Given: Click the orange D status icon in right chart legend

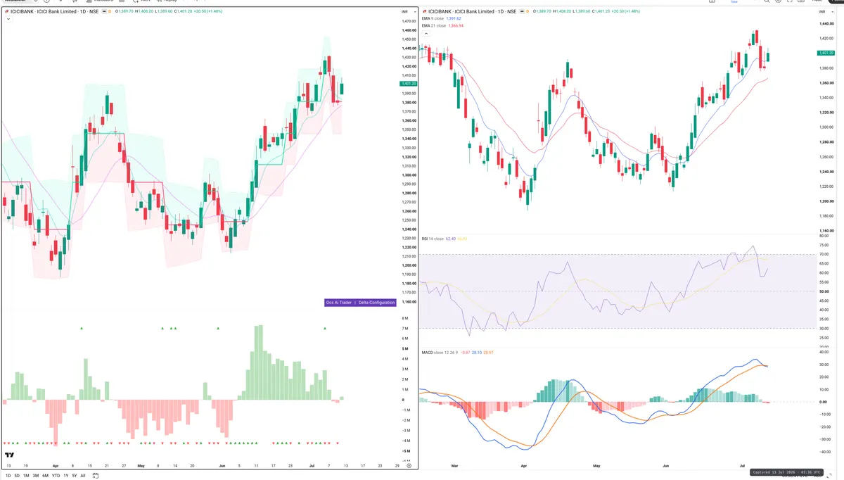Looking at the screenshot, I should pyautogui.click(x=527, y=11).
